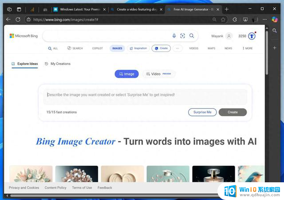Switch to Windows Latest tab
This screenshot has height=200, width=284.
[80, 9]
